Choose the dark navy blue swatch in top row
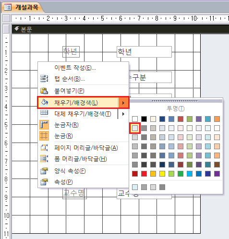229x239 pixels. point(162,119)
